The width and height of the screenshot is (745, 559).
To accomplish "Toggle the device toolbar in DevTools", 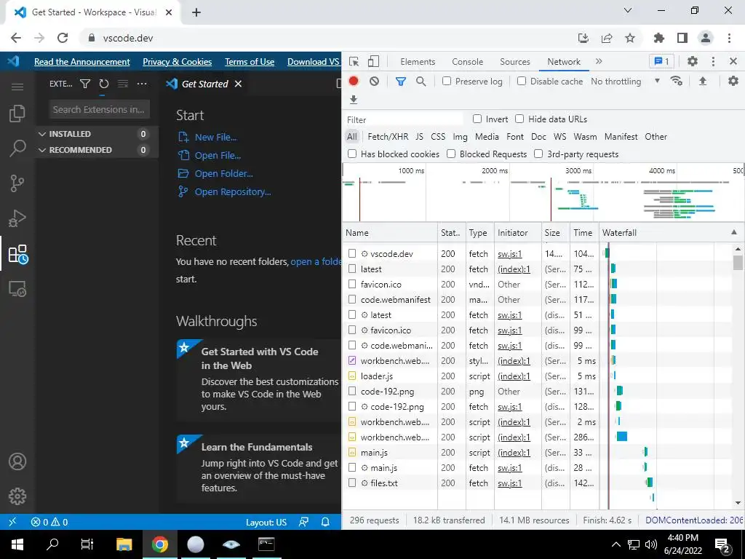I will tap(373, 61).
